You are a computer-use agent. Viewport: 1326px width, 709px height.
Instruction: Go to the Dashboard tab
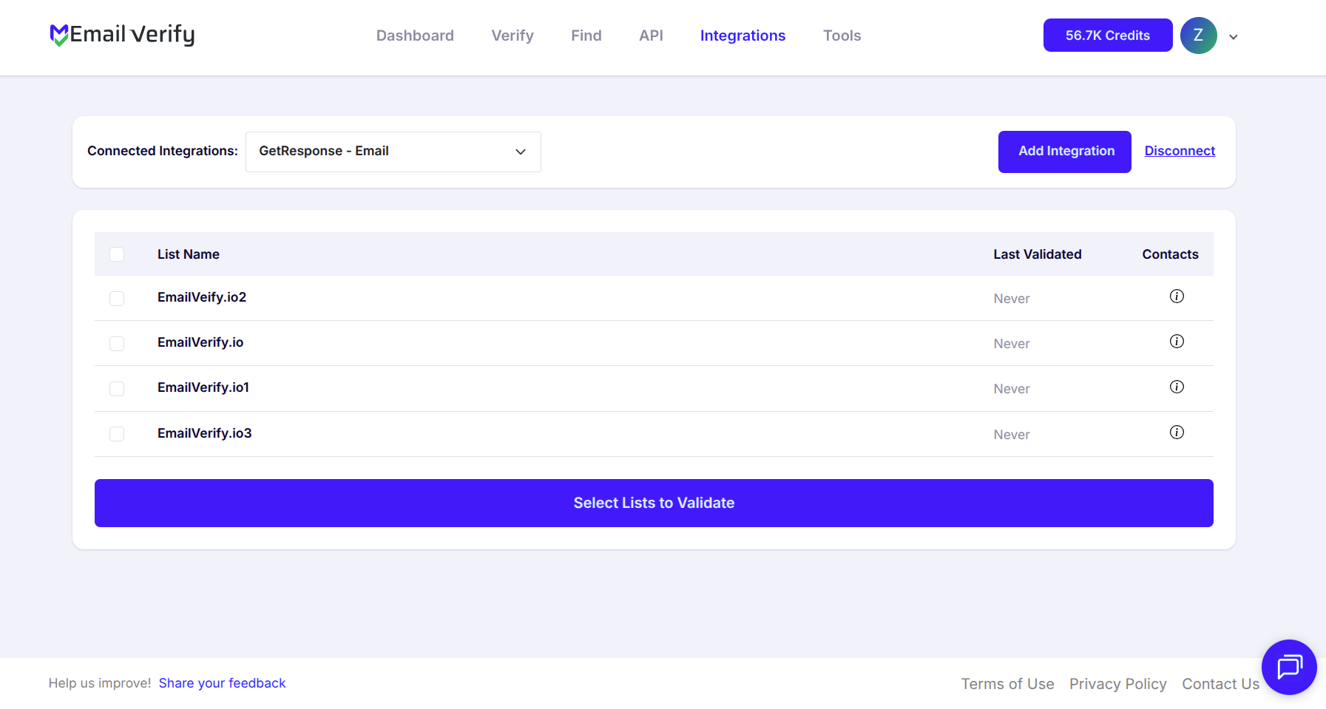pos(415,35)
